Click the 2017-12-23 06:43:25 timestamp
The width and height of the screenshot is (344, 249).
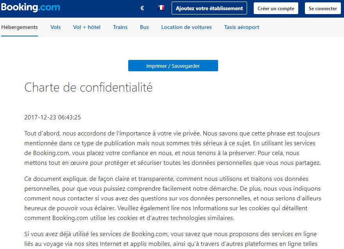point(52,117)
